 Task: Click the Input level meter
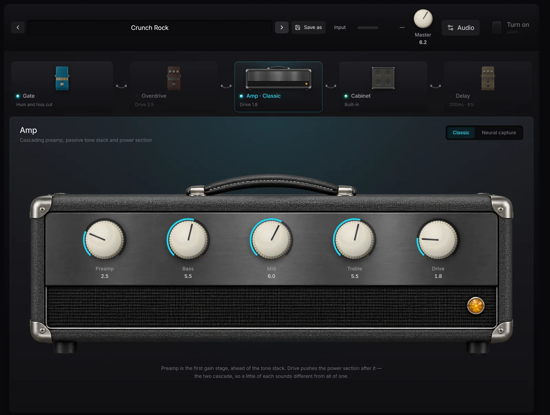(368, 28)
